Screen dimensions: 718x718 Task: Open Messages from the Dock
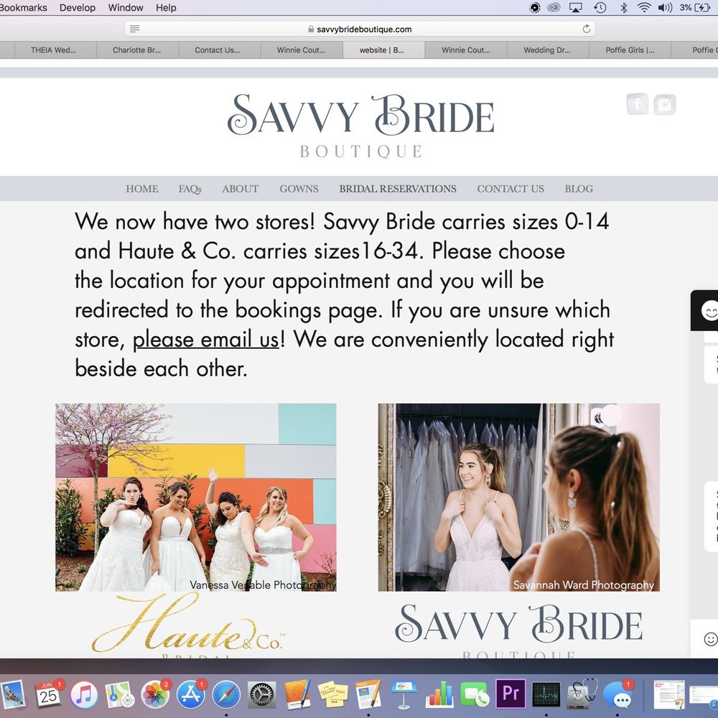coord(618,694)
